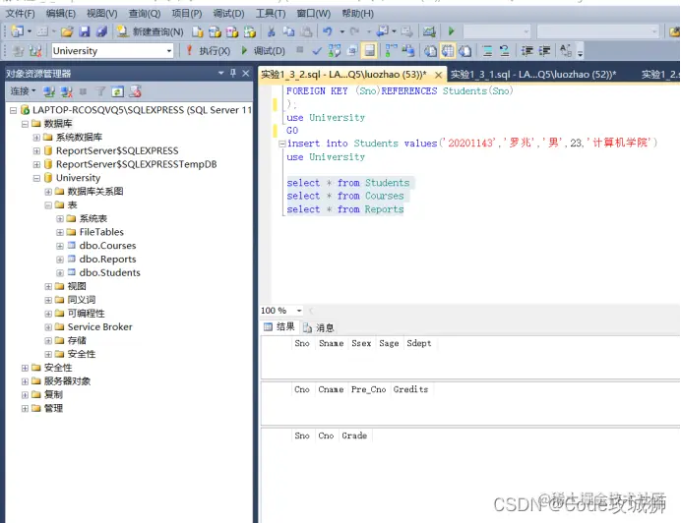Select results to grid icon
681x523 pixels.
point(448,51)
